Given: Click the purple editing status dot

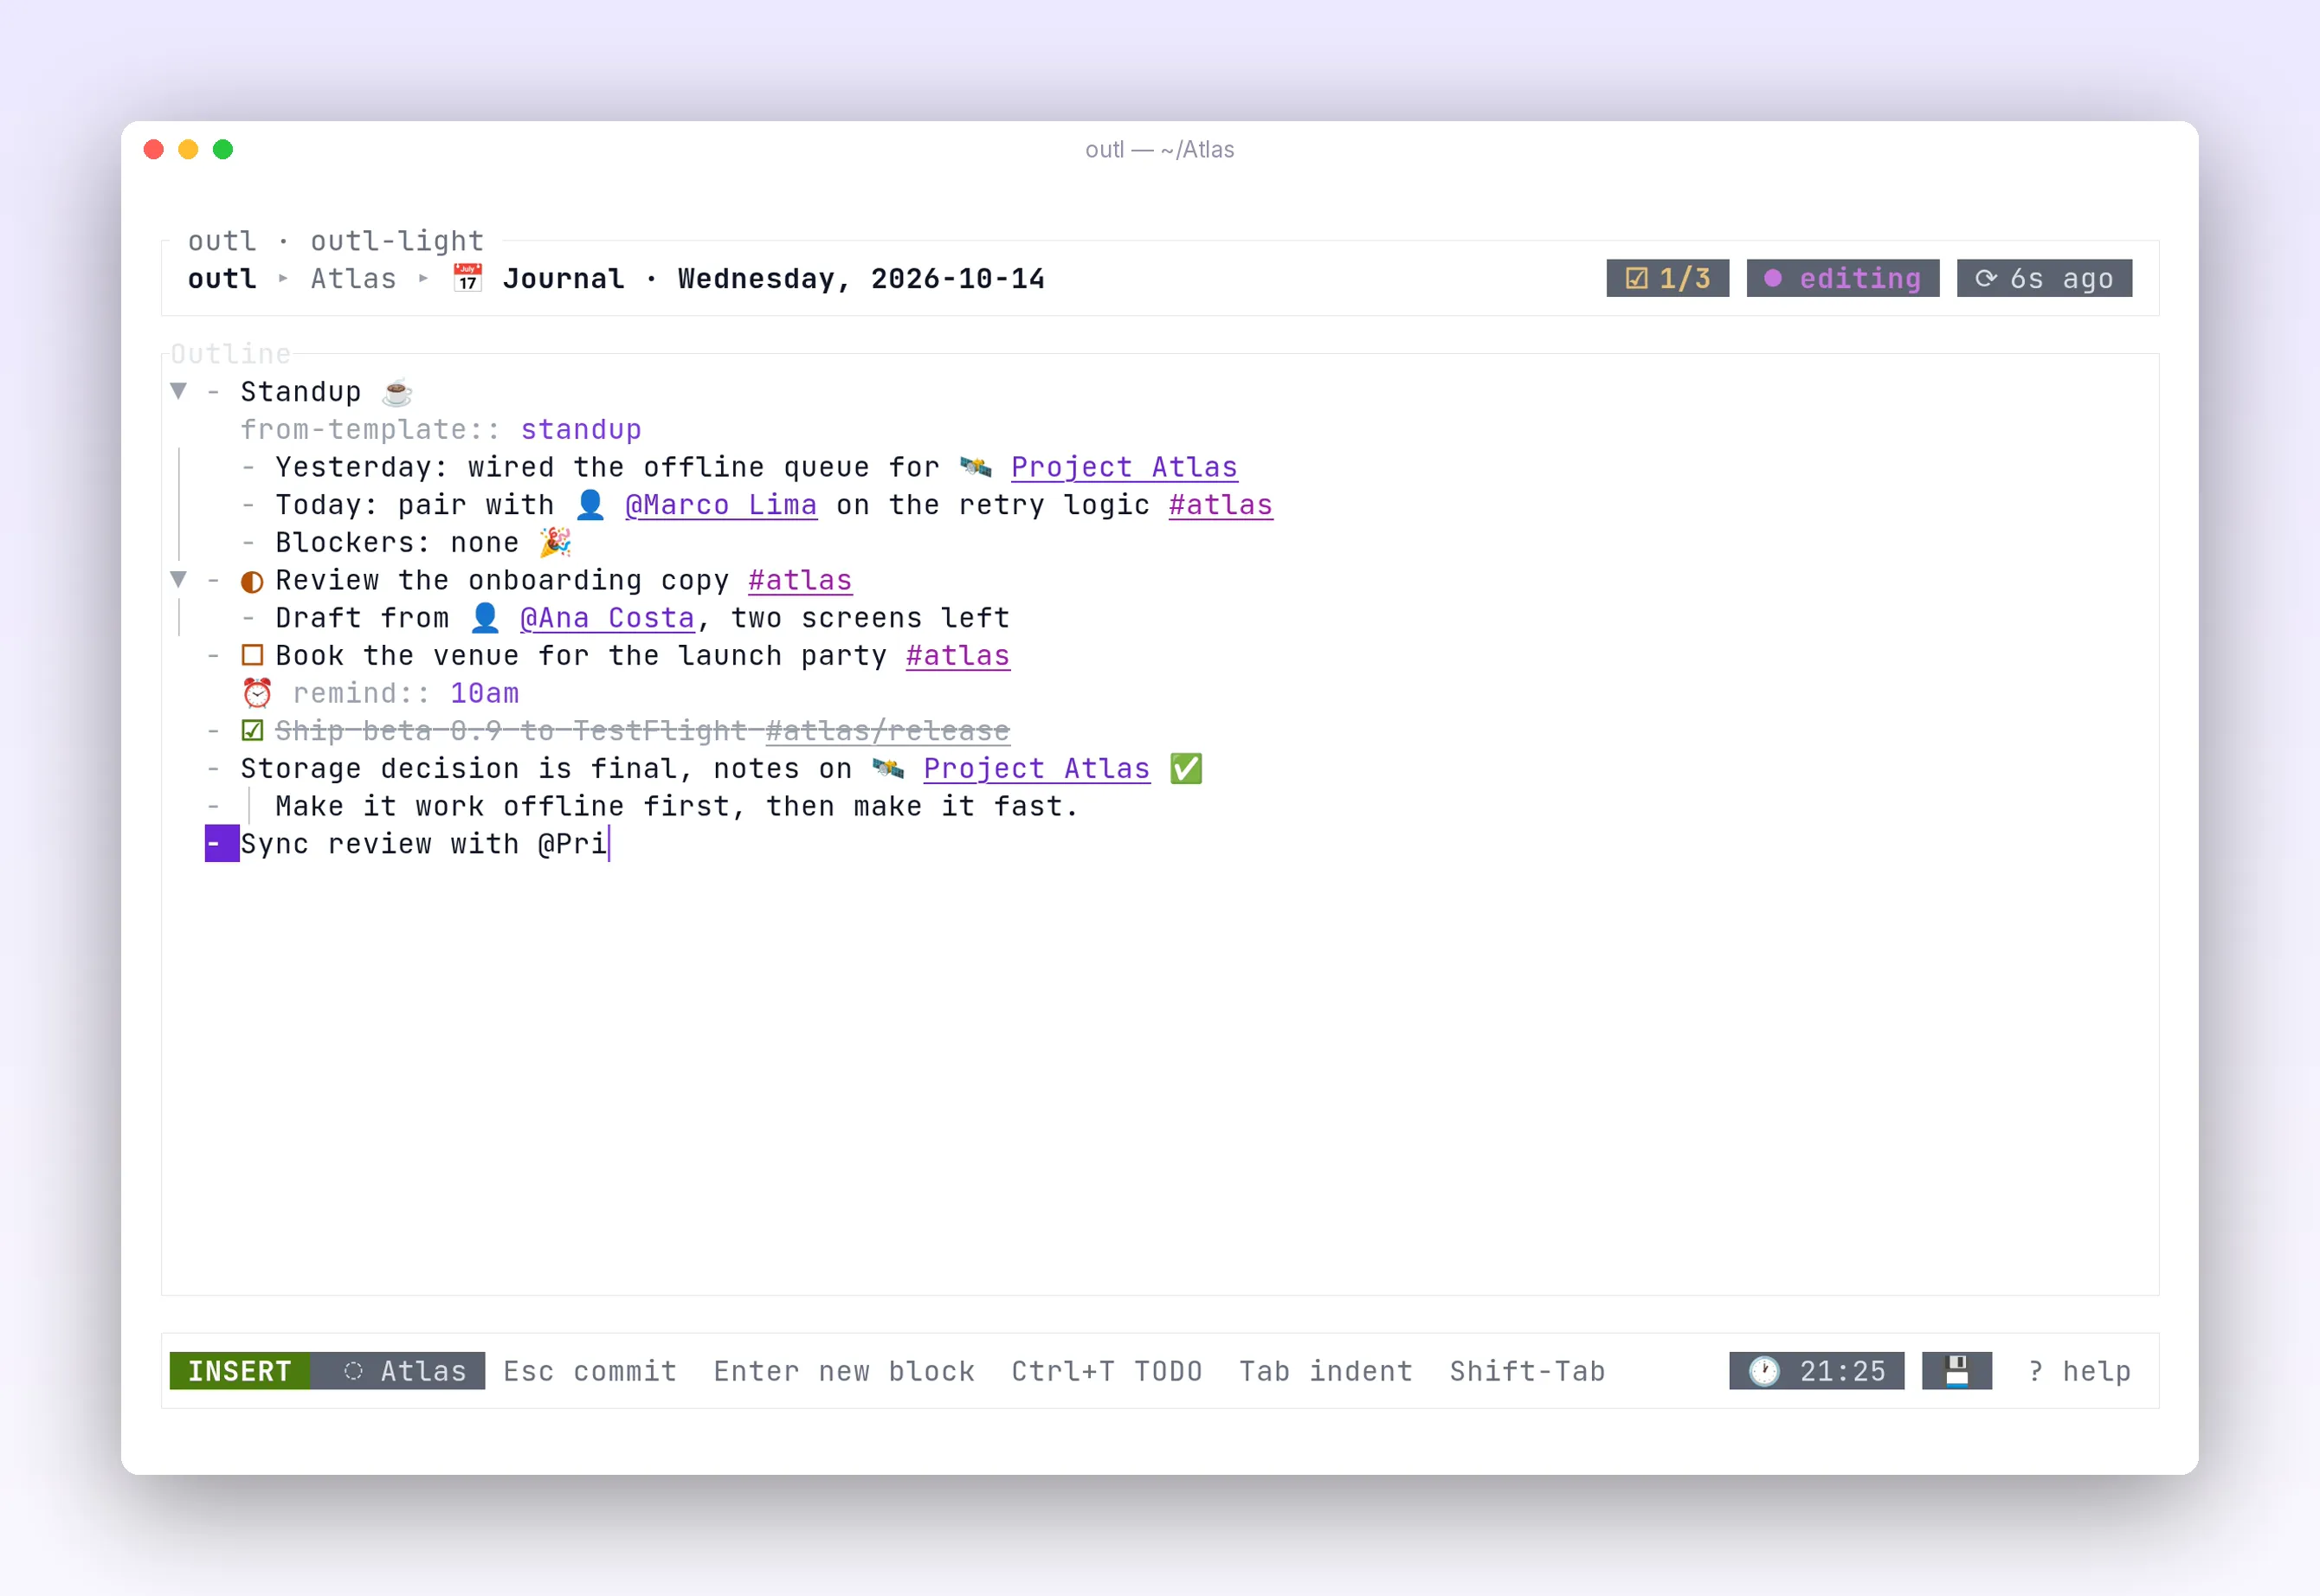Looking at the screenshot, I should (x=1773, y=279).
